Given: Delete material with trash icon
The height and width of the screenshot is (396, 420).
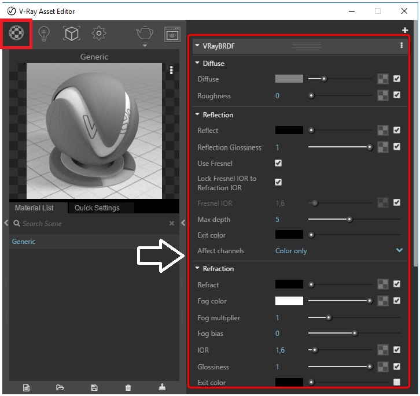Looking at the screenshot, I should tap(128, 387).
